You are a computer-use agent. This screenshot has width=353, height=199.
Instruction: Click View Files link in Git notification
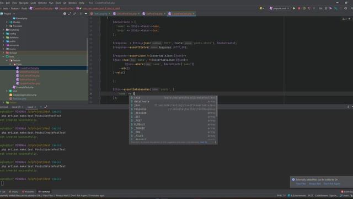301,184
